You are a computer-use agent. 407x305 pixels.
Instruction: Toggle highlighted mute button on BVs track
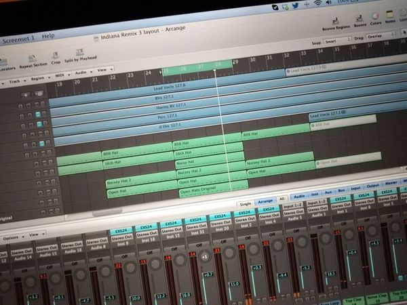click(38, 114)
